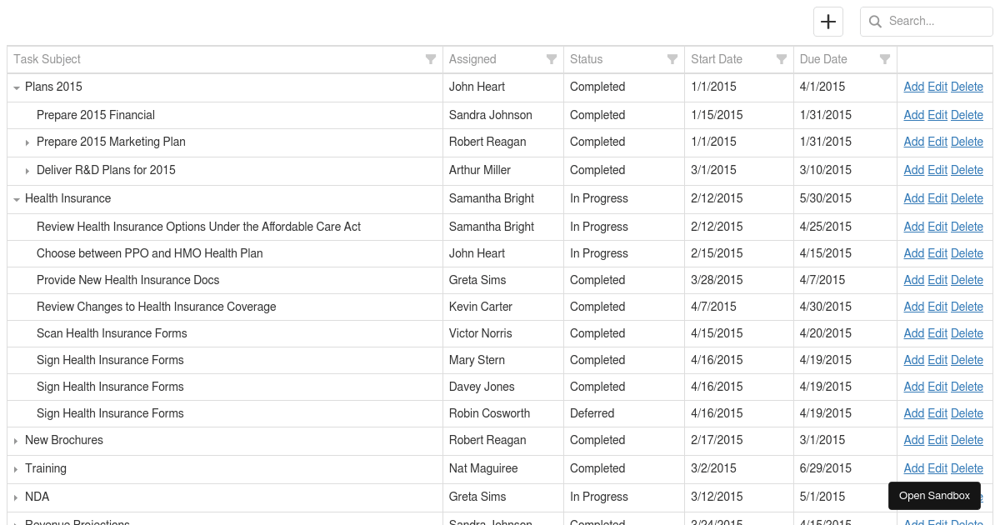
Task: Expand Prepare 2015 Marketing Plan subtasks
Action: click(27, 142)
